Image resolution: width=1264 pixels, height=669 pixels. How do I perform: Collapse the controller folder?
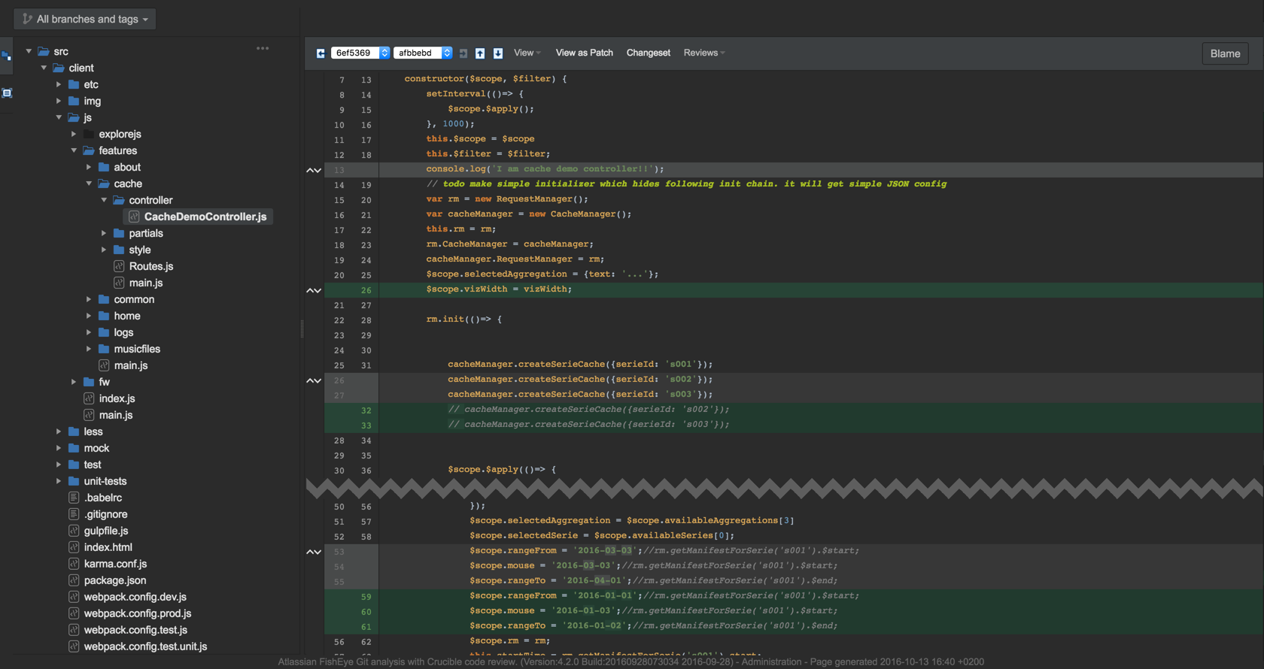pos(104,200)
